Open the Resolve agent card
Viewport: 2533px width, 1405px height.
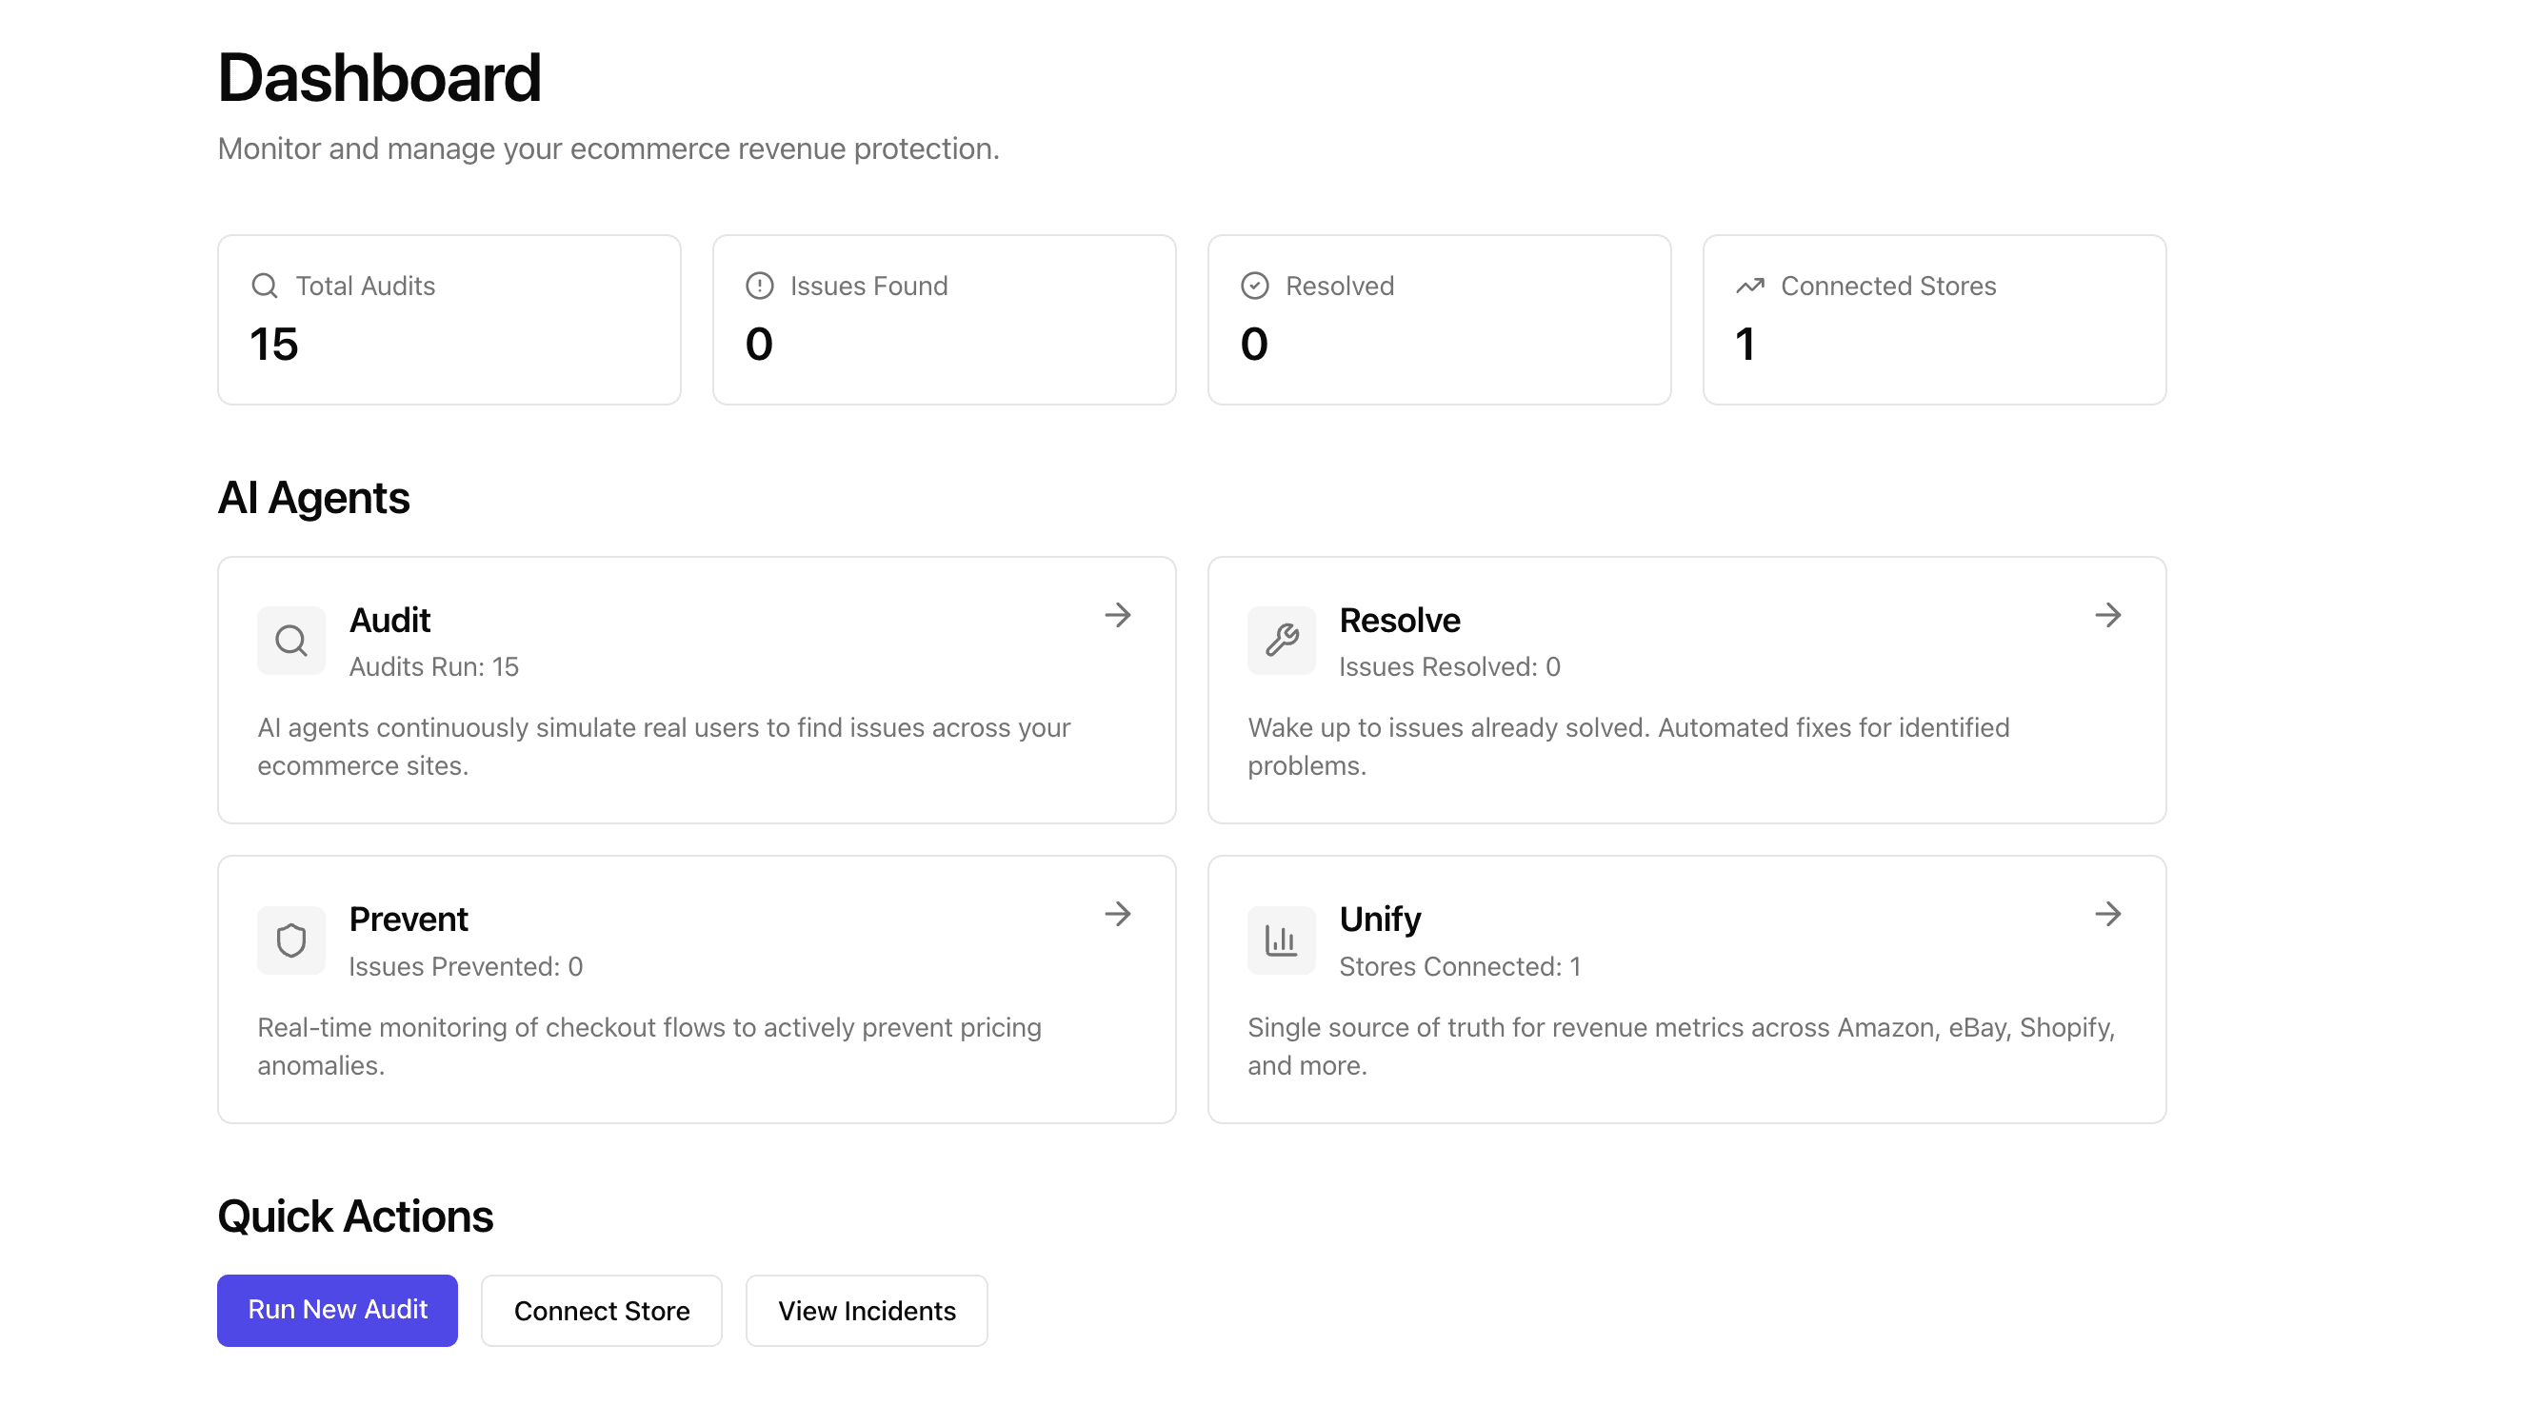1687,690
